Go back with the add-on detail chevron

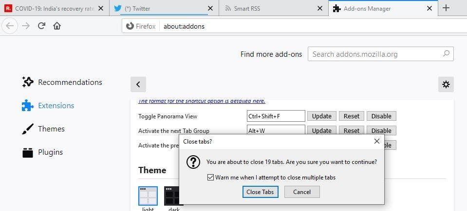[138, 84]
